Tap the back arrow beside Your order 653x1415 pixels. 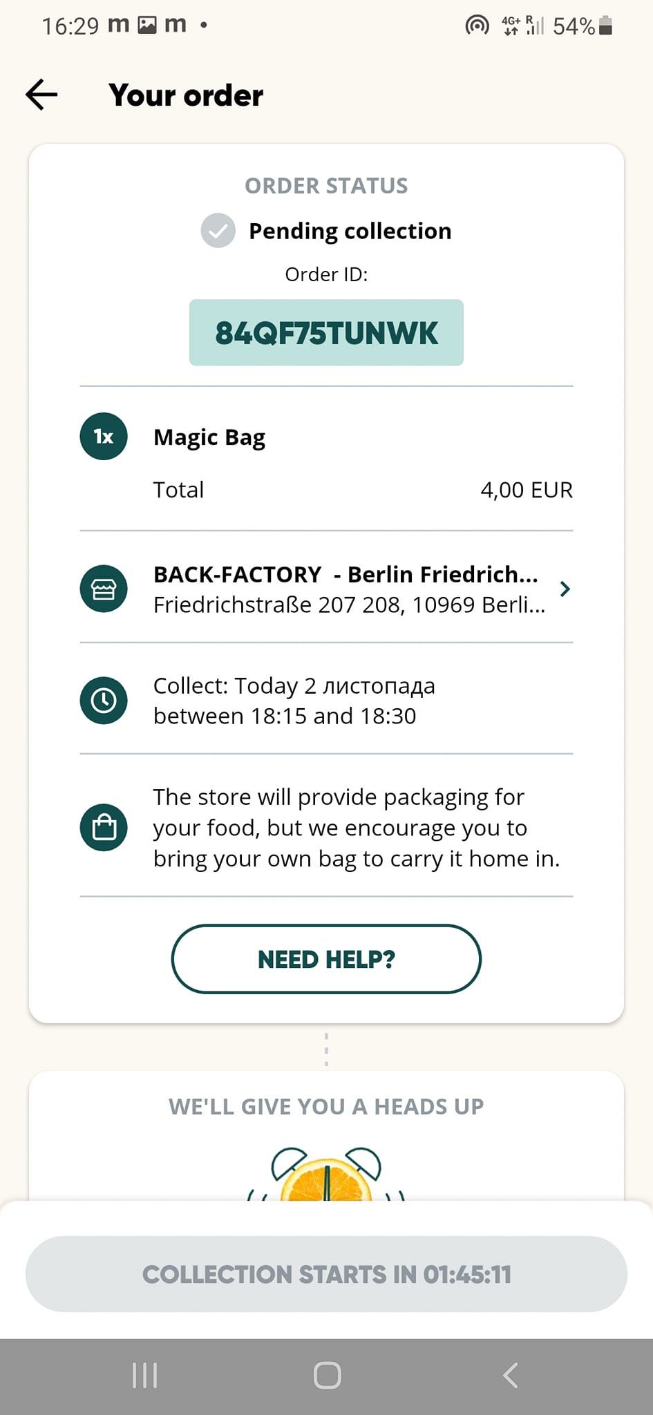tap(41, 95)
